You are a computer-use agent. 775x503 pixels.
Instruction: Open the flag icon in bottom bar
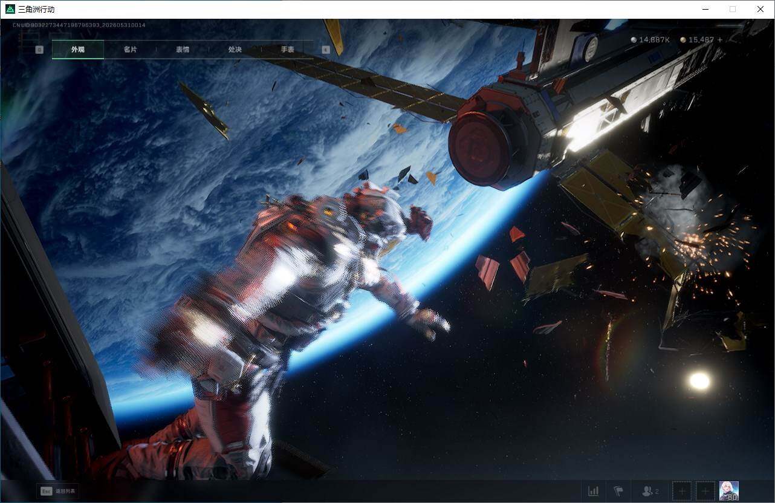pos(618,491)
